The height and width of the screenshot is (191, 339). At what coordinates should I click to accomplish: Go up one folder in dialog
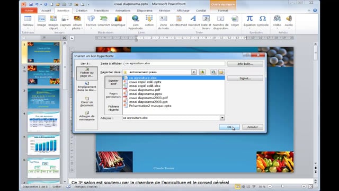point(202,72)
